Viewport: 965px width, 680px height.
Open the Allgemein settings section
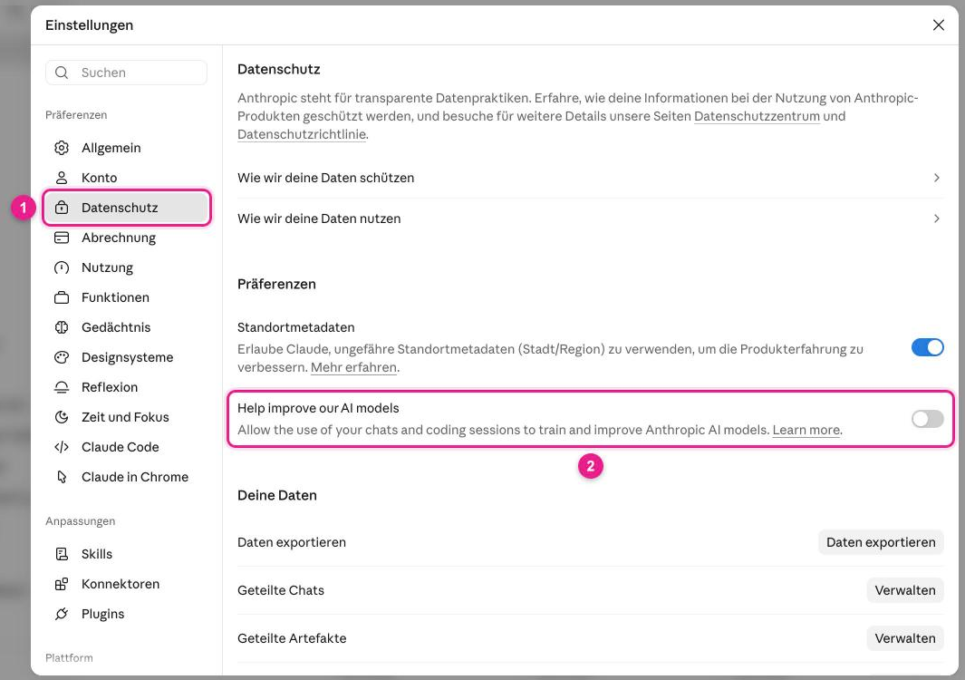click(x=127, y=148)
